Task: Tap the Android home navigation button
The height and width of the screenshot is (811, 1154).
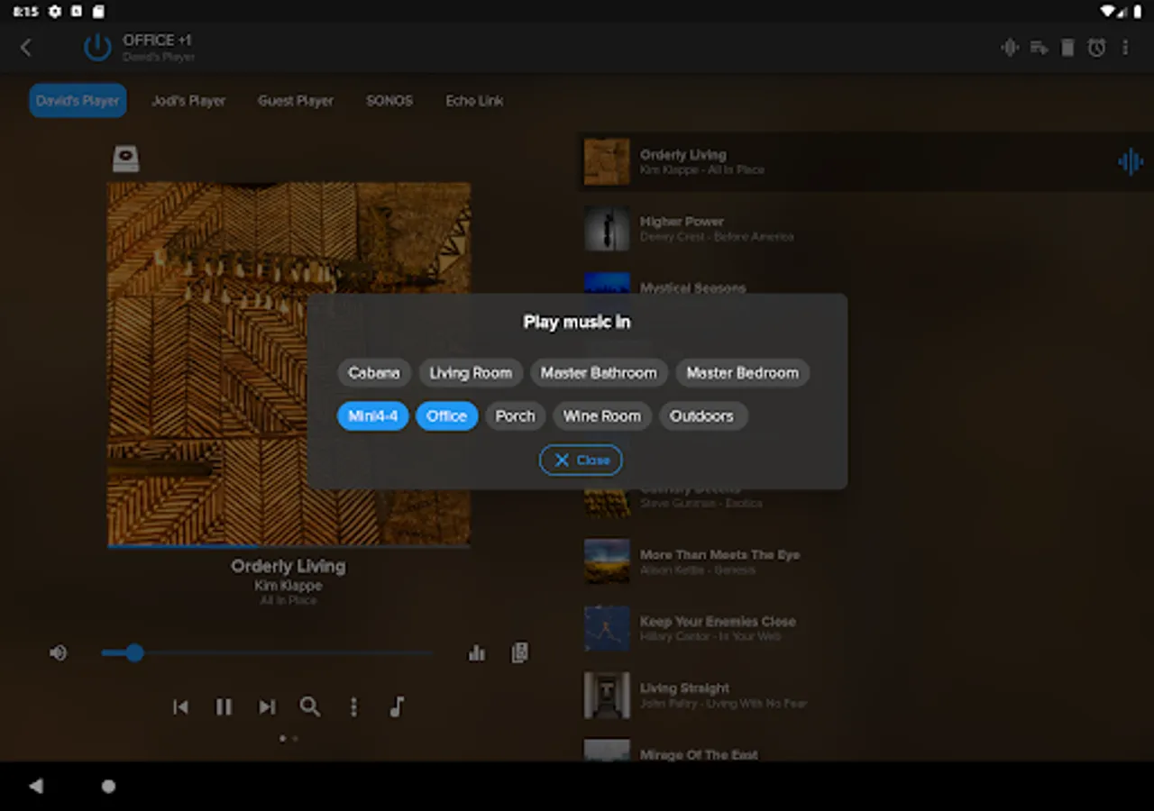Action: [x=108, y=787]
